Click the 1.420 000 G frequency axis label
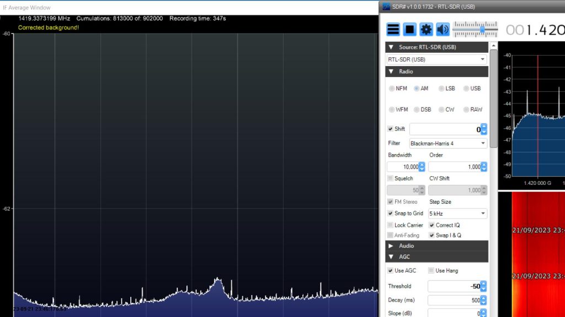 [x=537, y=183]
